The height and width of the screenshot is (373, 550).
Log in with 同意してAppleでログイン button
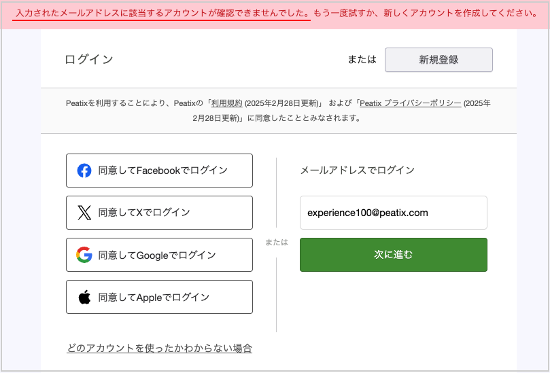coord(159,297)
